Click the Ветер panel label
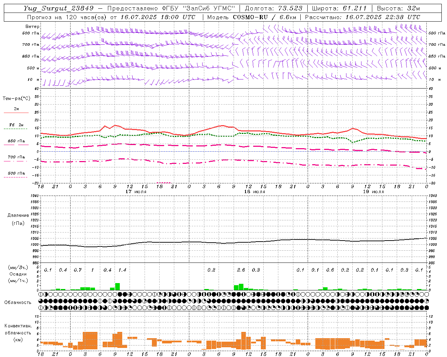This screenshot has width=447, height=357. pos(32,26)
